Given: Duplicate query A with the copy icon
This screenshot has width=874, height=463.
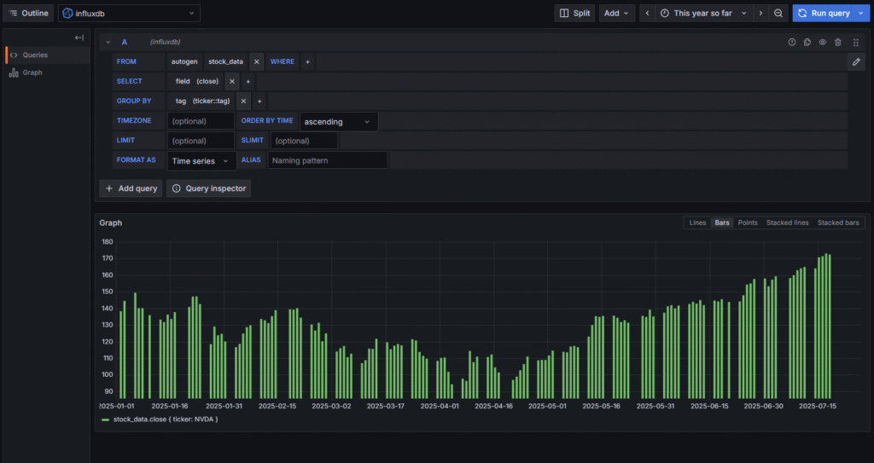Looking at the screenshot, I should tap(807, 42).
